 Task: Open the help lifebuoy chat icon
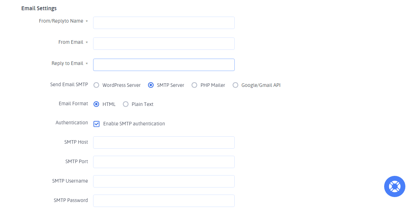394,186
